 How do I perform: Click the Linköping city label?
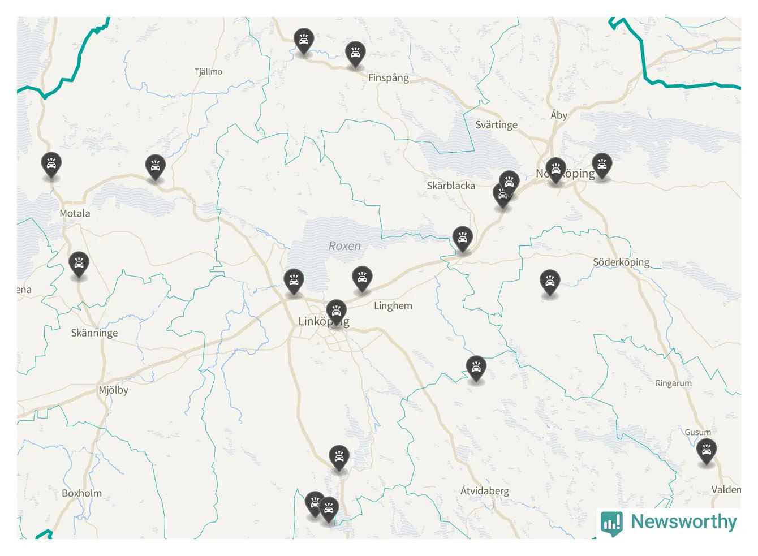(324, 321)
